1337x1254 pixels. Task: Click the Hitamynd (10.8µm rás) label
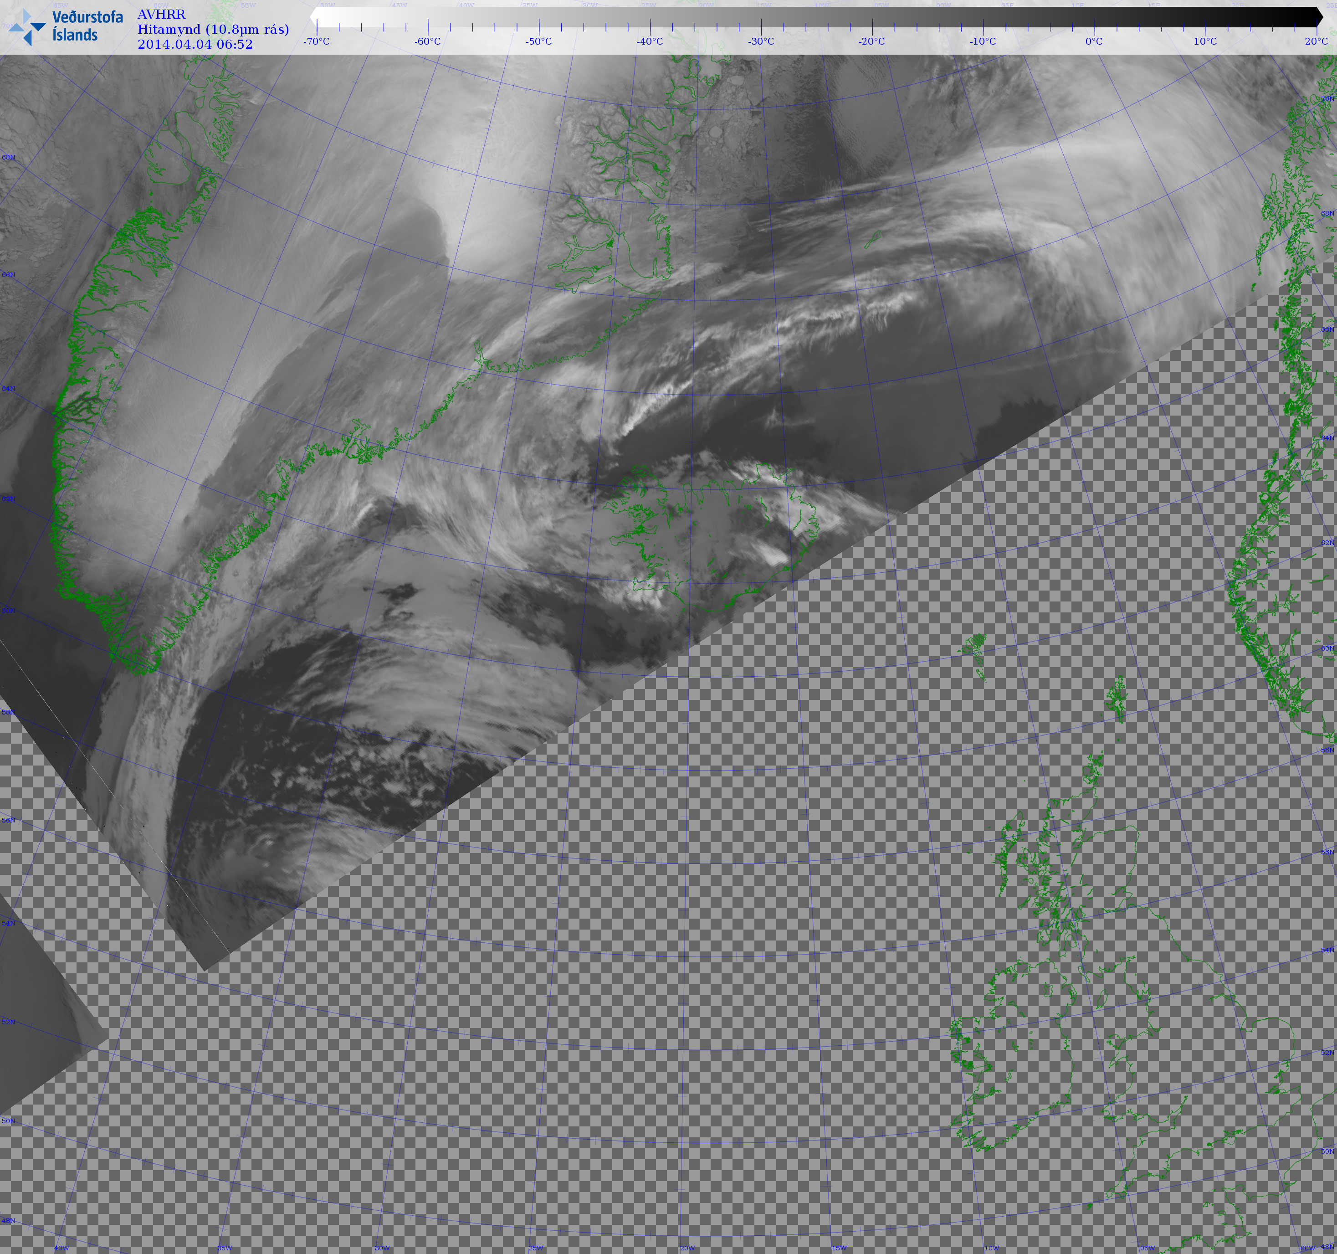tap(213, 29)
